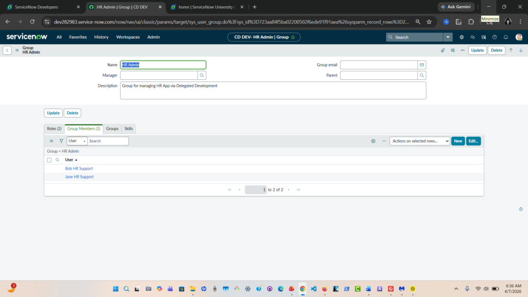The height and width of the screenshot is (297, 528).
Task: Open Windows Start button on taskbar
Action: [115, 289]
